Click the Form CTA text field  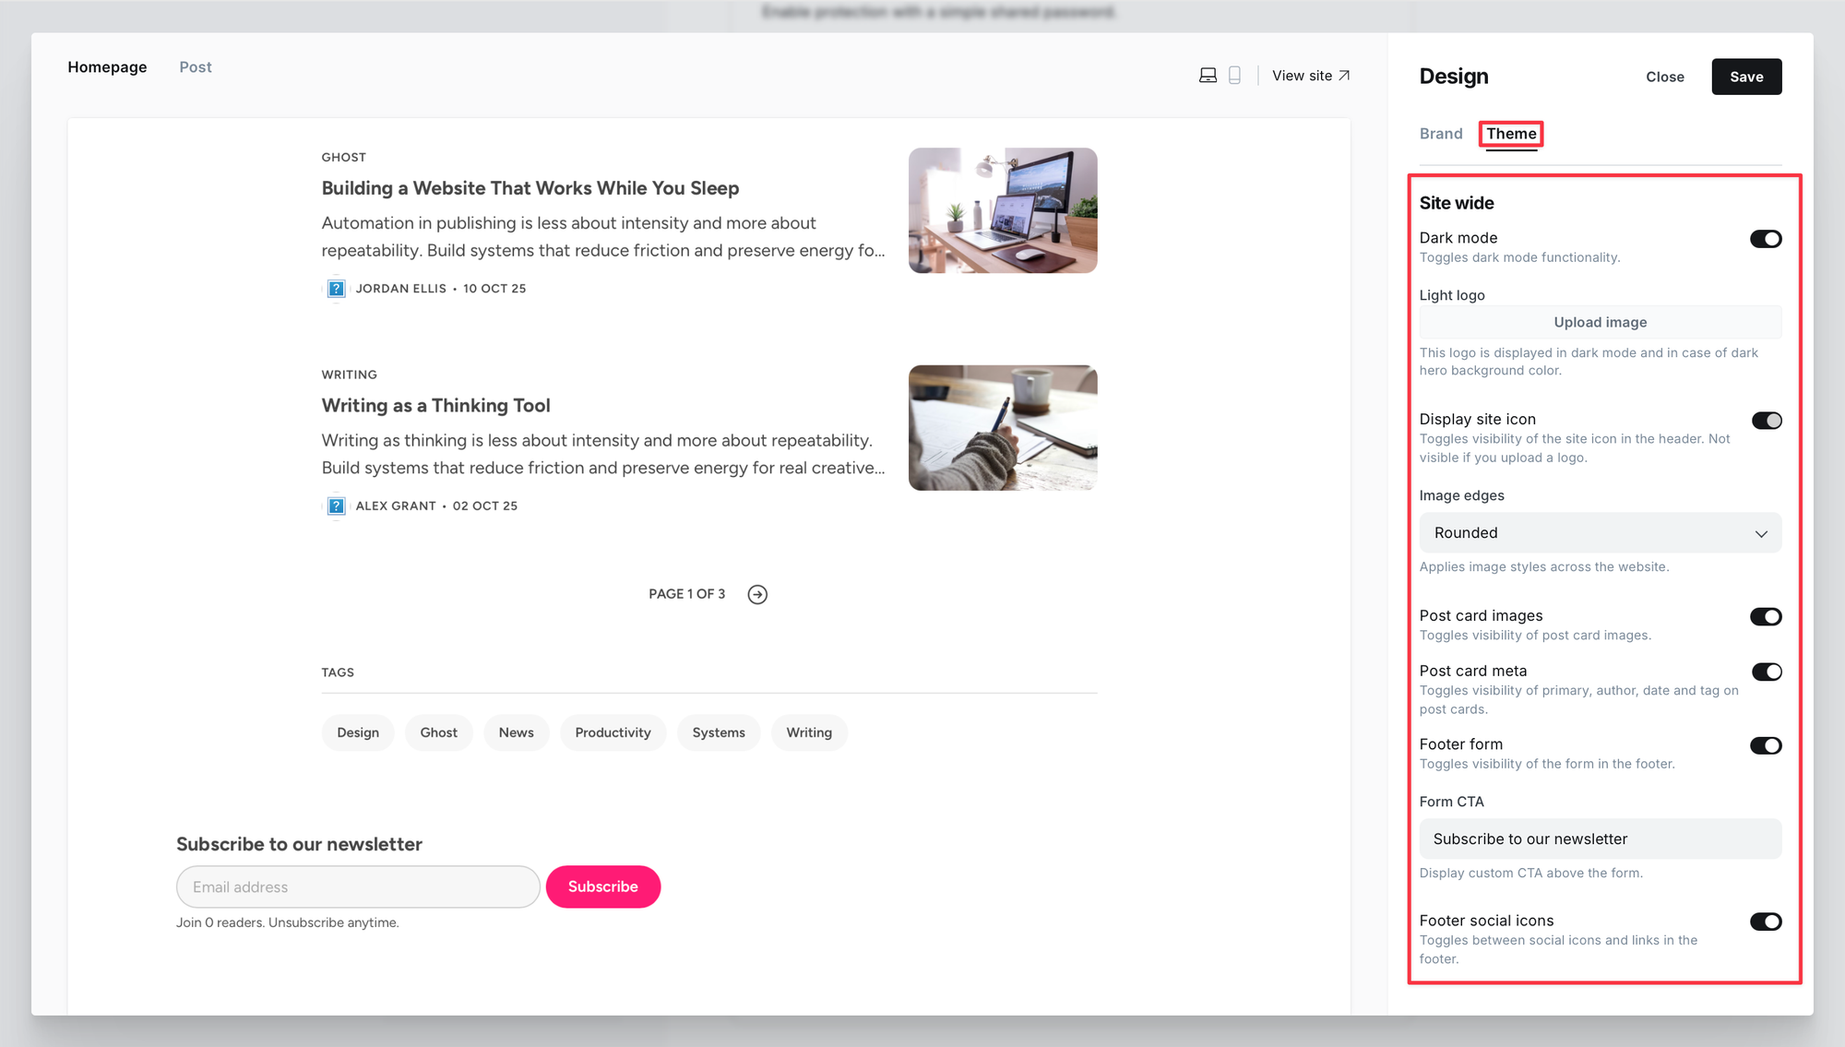coord(1600,839)
